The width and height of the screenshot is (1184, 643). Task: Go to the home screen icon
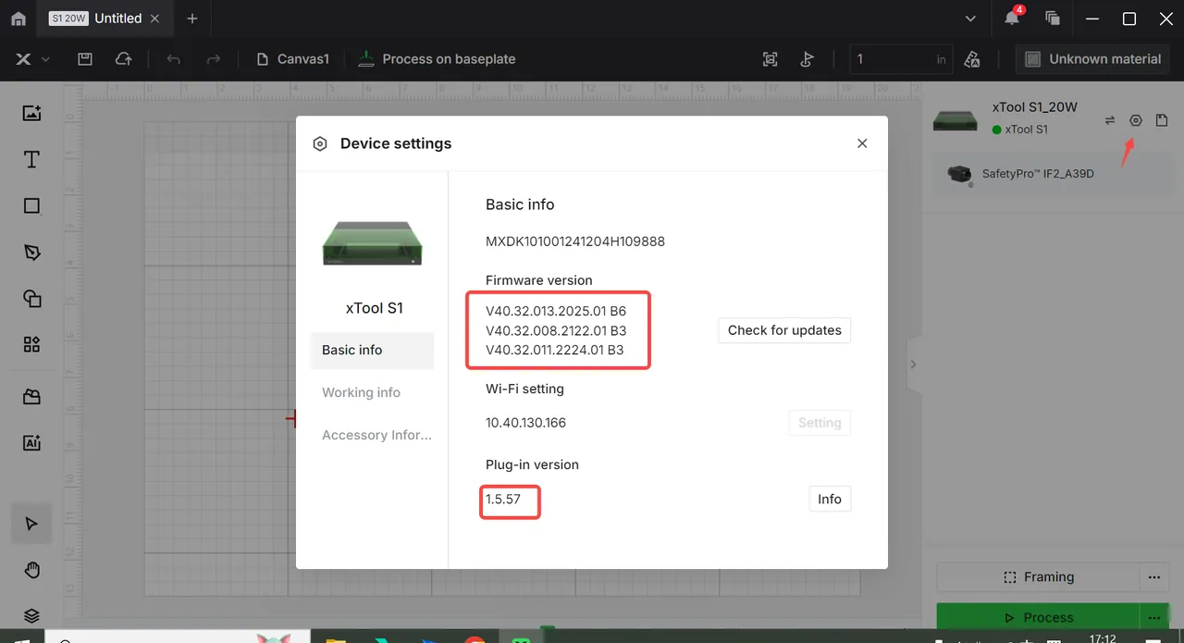click(18, 19)
